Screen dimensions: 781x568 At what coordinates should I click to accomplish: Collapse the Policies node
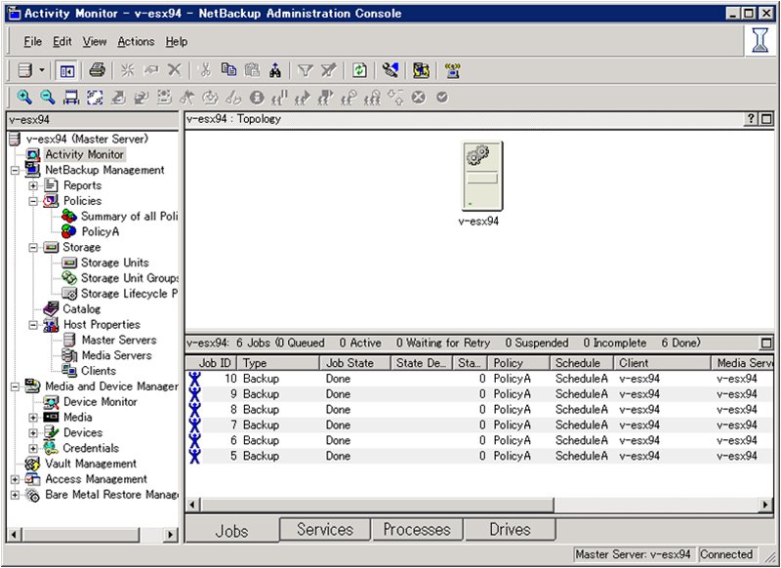[33, 202]
